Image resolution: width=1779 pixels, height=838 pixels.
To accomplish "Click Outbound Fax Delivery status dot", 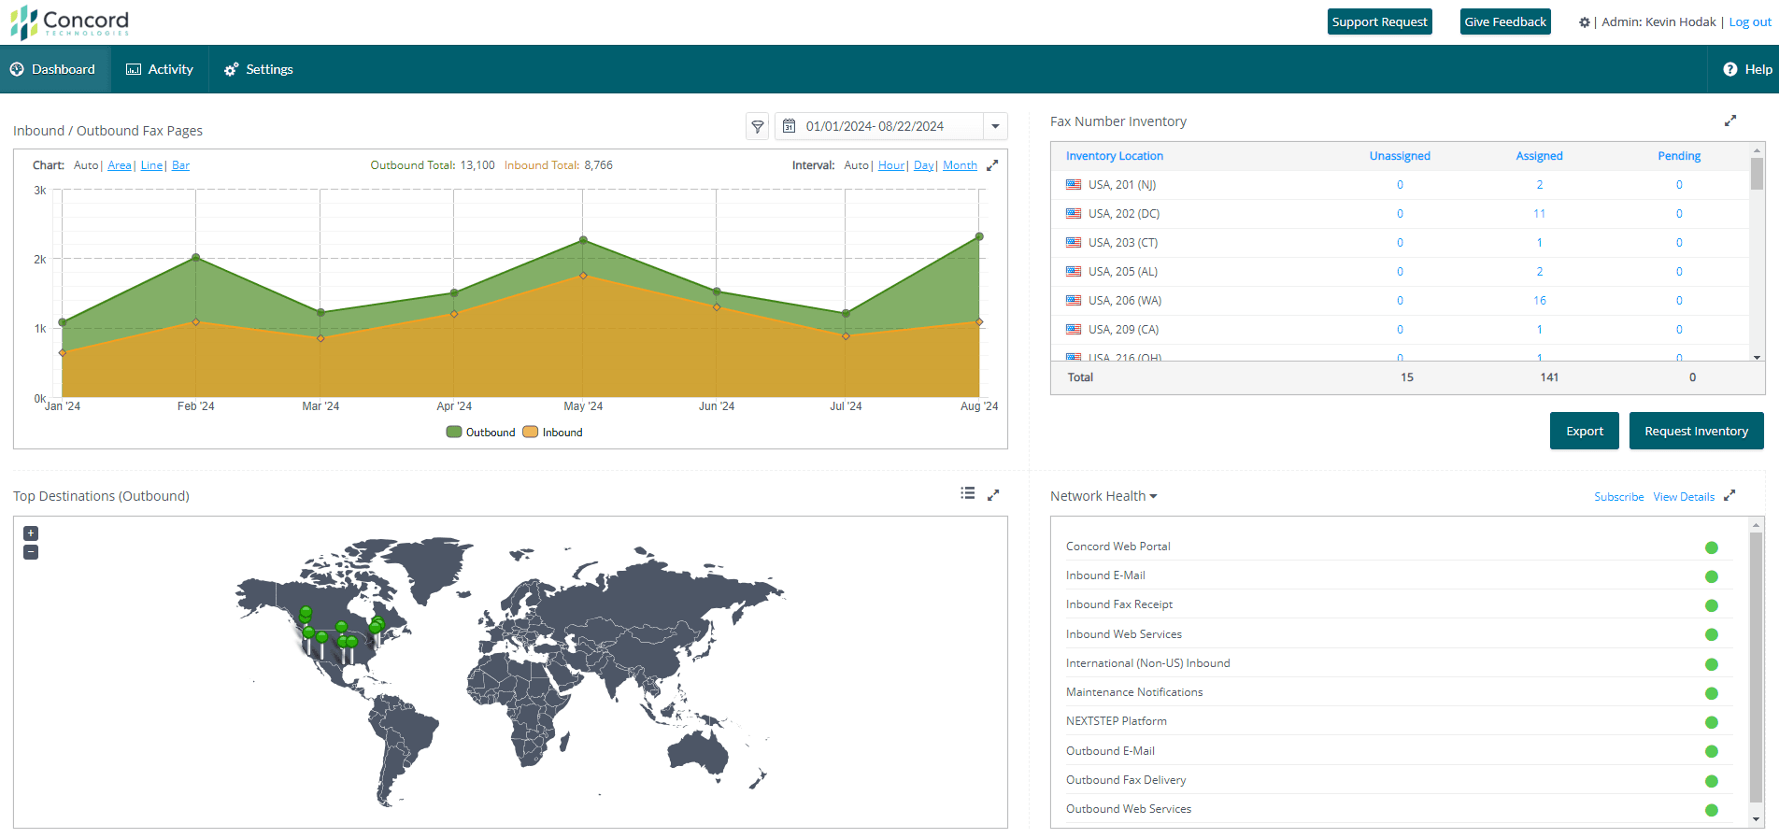I will [1712, 781].
